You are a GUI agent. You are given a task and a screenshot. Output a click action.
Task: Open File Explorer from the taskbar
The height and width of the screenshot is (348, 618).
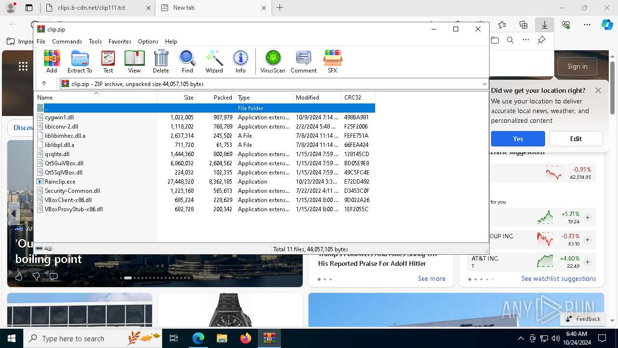coord(222,338)
